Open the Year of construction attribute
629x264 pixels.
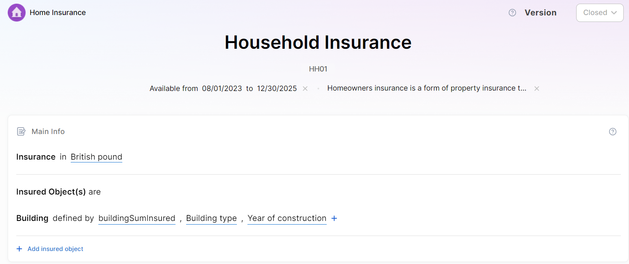coord(287,218)
